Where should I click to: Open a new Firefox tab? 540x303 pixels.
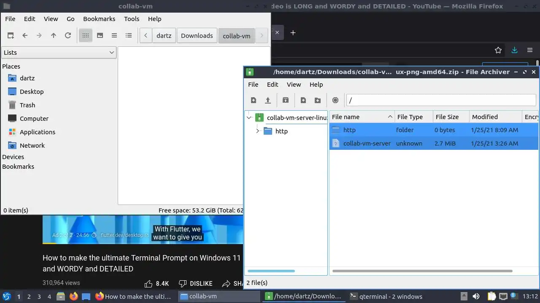coord(293,32)
